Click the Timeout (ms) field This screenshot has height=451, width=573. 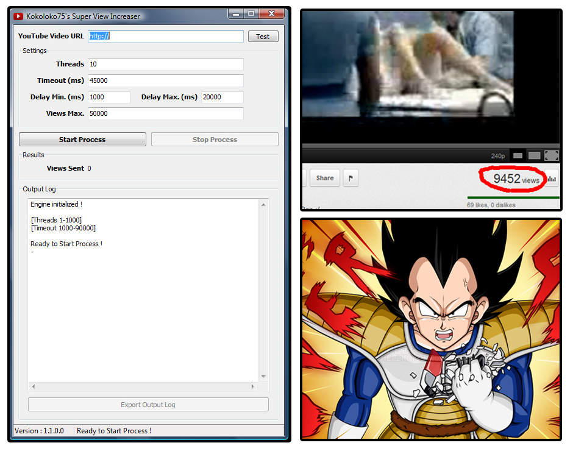tap(166, 80)
